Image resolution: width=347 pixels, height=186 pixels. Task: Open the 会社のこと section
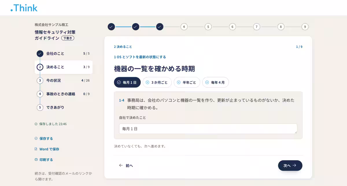[64, 53]
